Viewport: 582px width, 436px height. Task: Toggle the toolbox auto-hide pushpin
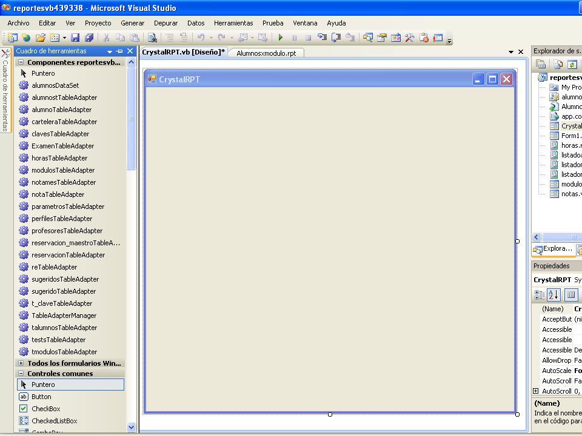click(x=119, y=51)
